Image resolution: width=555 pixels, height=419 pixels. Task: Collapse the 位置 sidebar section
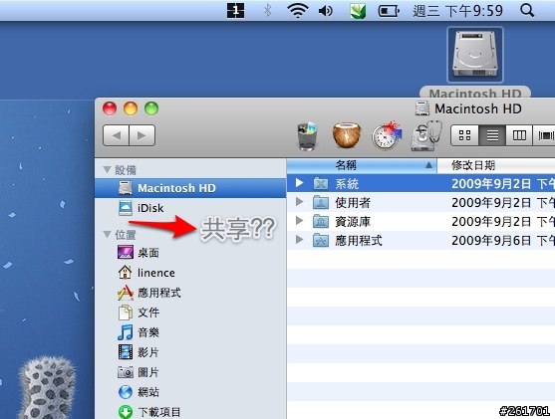pos(107,235)
